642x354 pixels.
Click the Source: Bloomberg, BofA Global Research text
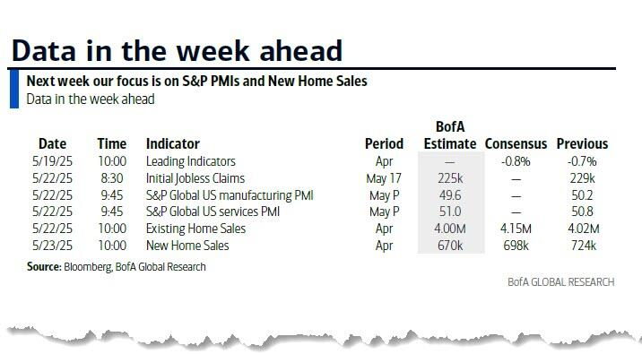tap(117, 267)
